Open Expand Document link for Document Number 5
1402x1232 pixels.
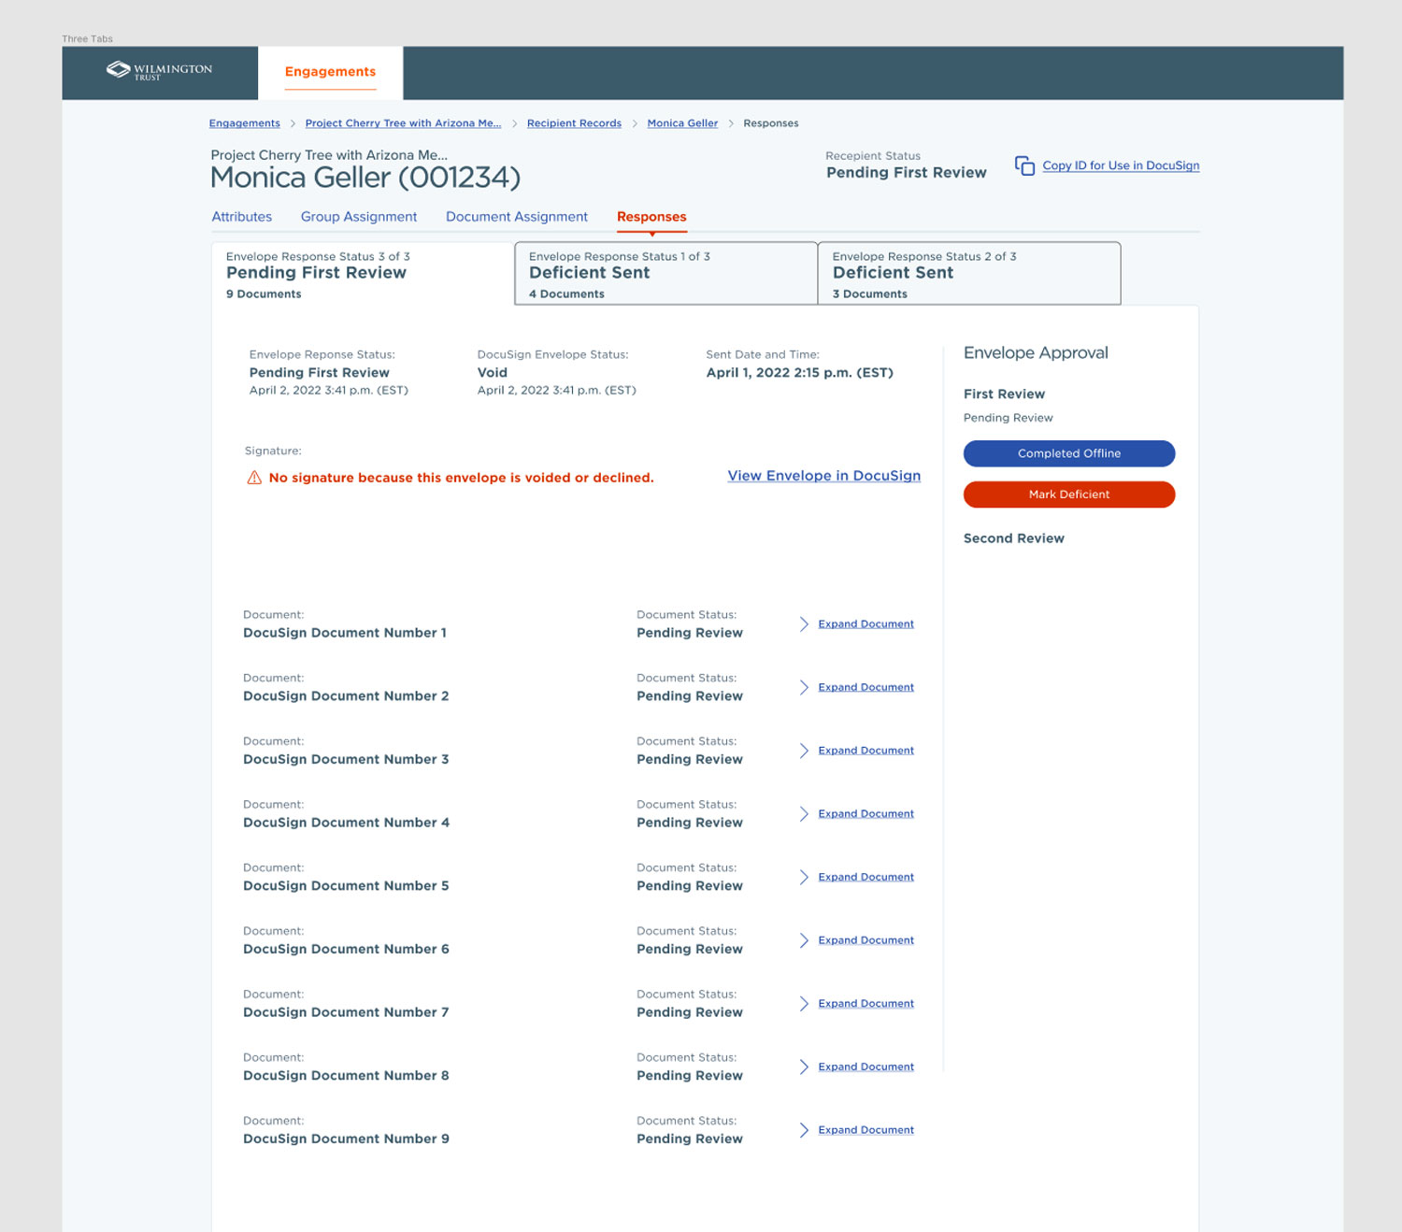click(866, 877)
